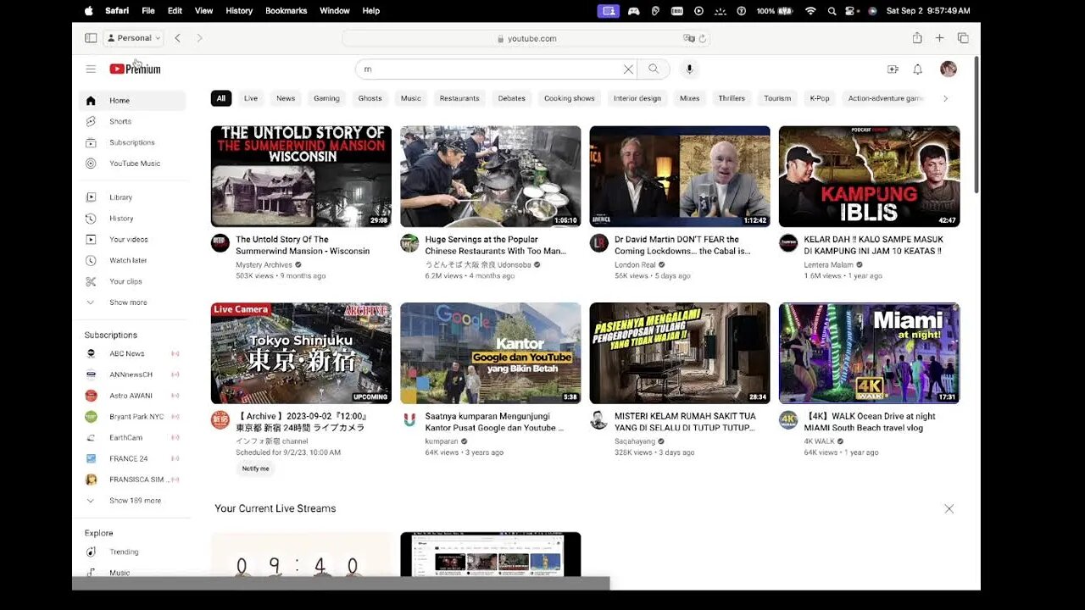The height and width of the screenshot is (610, 1085).
Task: Open the YouTube guide hamburger menu
Action: [x=91, y=69]
